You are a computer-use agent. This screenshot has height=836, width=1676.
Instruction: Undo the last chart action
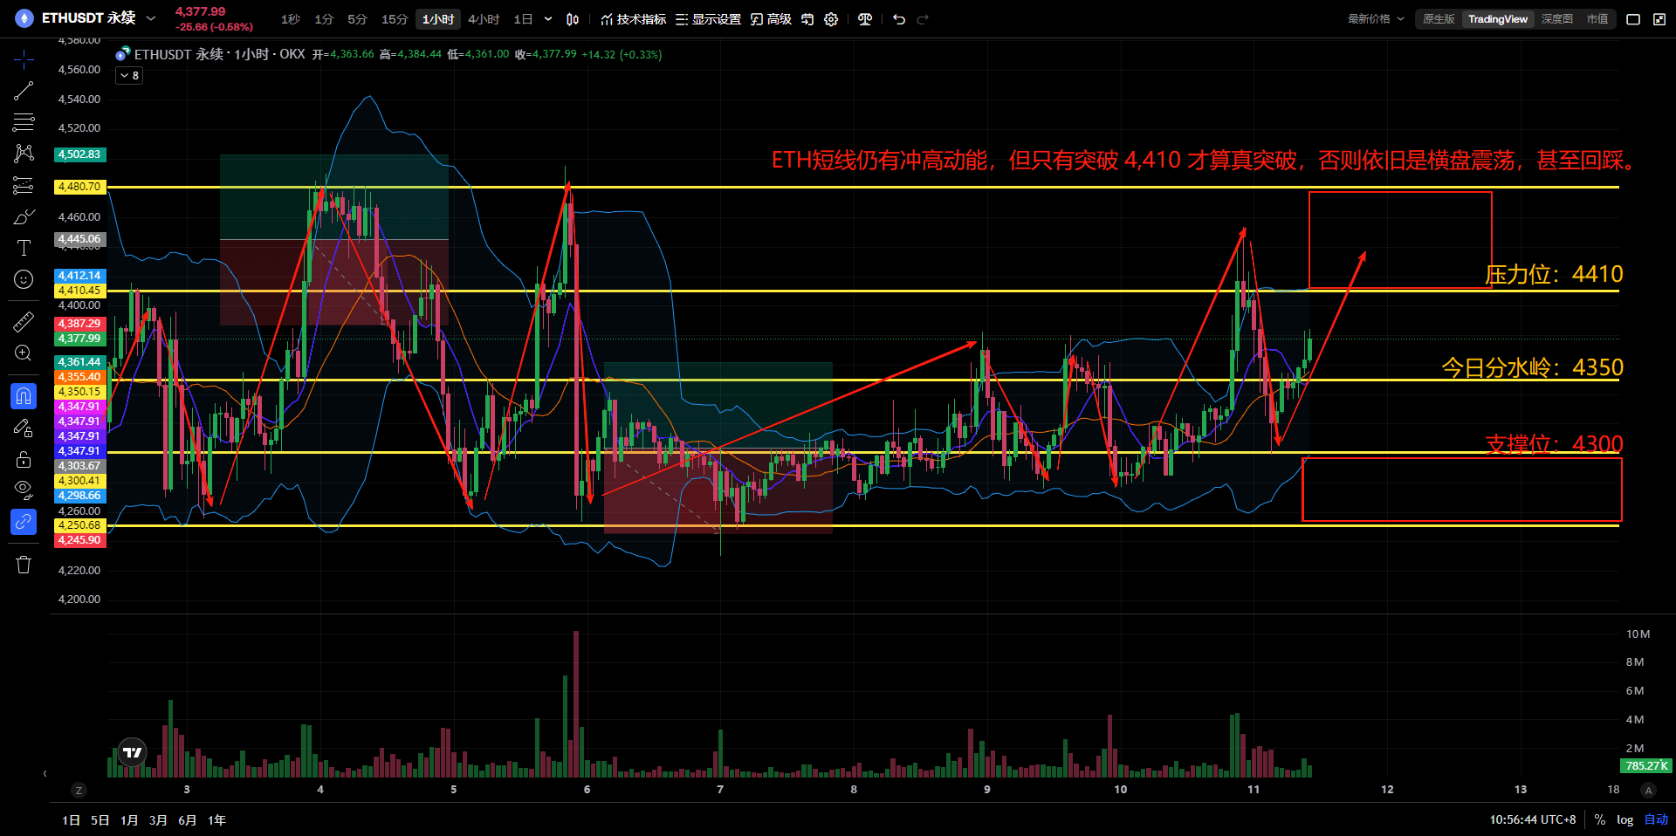coord(899,19)
